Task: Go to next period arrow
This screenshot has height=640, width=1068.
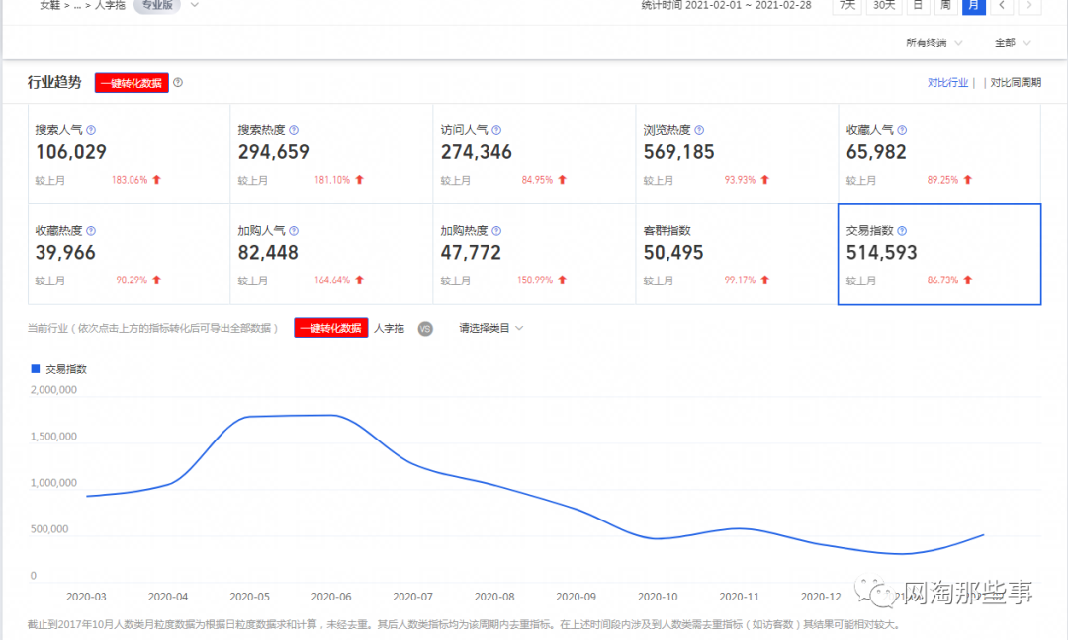Action: (1029, 6)
